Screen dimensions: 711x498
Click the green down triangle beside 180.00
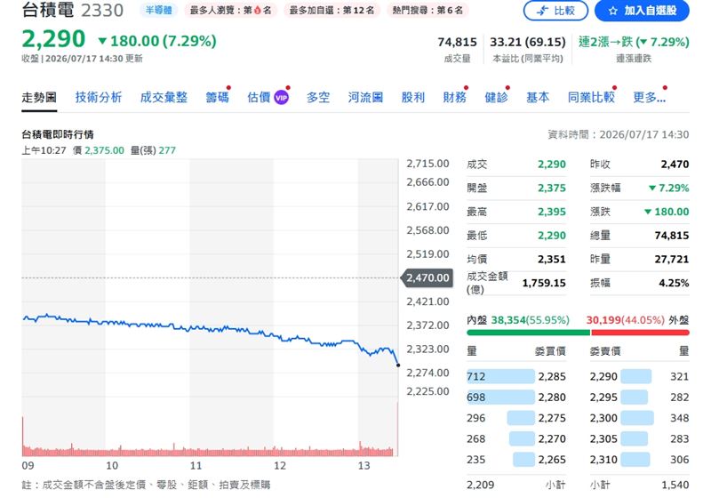pos(103,41)
